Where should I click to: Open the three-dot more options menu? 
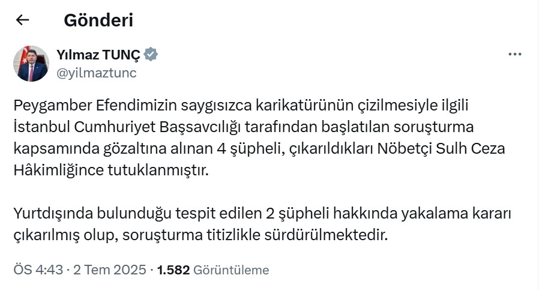tap(514, 55)
